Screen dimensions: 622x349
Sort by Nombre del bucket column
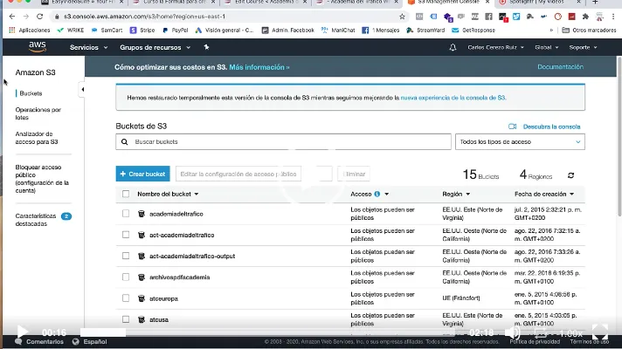pos(168,194)
